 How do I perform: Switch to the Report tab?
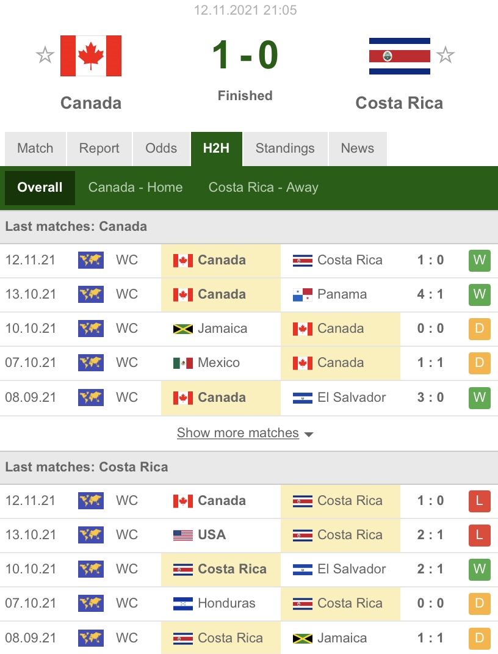click(x=99, y=148)
